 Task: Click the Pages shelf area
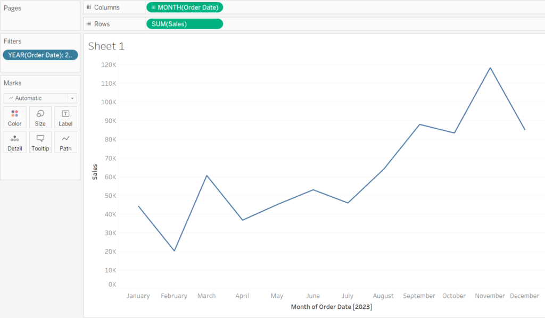click(40, 15)
